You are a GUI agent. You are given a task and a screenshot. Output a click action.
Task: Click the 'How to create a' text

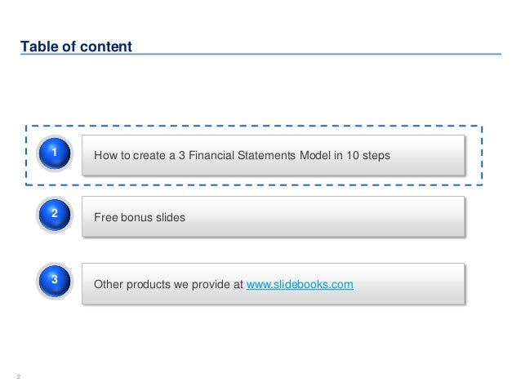pyautogui.click(x=135, y=155)
